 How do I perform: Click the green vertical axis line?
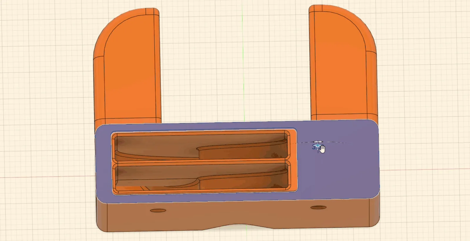243,59
